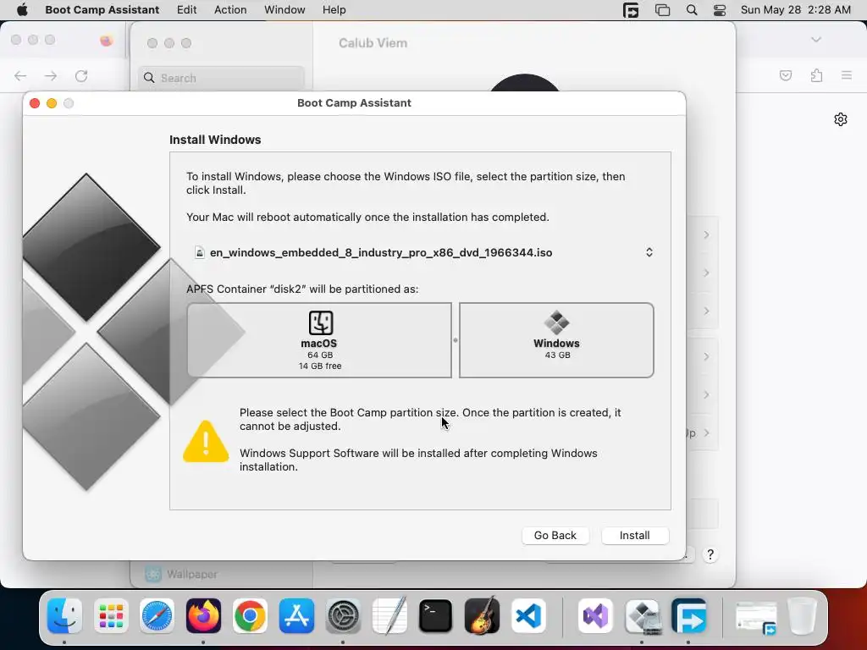Launch TextEdit from the dock
867x650 pixels.
tap(389, 616)
